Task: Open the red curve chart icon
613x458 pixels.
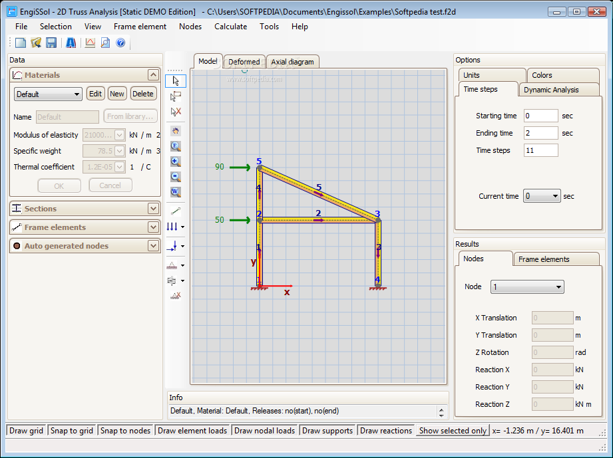Action: click(x=90, y=43)
